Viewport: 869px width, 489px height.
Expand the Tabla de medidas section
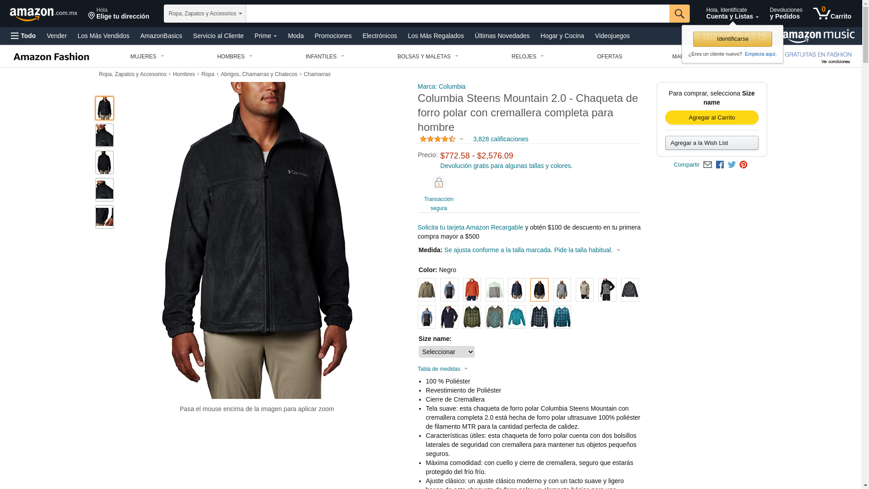tap(443, 369)
